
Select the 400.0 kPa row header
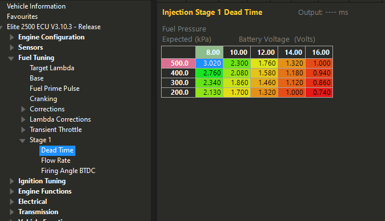point(178,73)
